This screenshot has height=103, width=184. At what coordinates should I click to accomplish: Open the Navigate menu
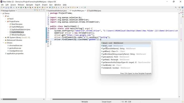tap(29, 5)
